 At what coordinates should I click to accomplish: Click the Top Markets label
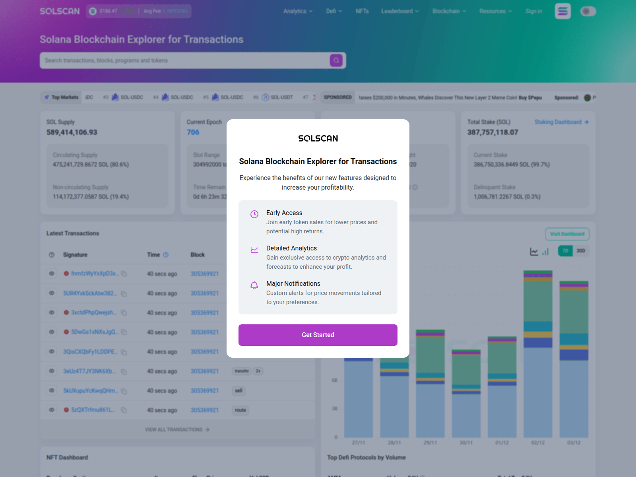(x=61, y=97)
